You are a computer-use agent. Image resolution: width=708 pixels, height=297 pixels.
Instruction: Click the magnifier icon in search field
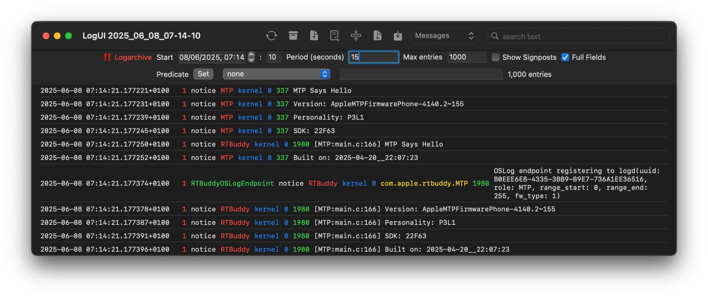click(496, 36)
